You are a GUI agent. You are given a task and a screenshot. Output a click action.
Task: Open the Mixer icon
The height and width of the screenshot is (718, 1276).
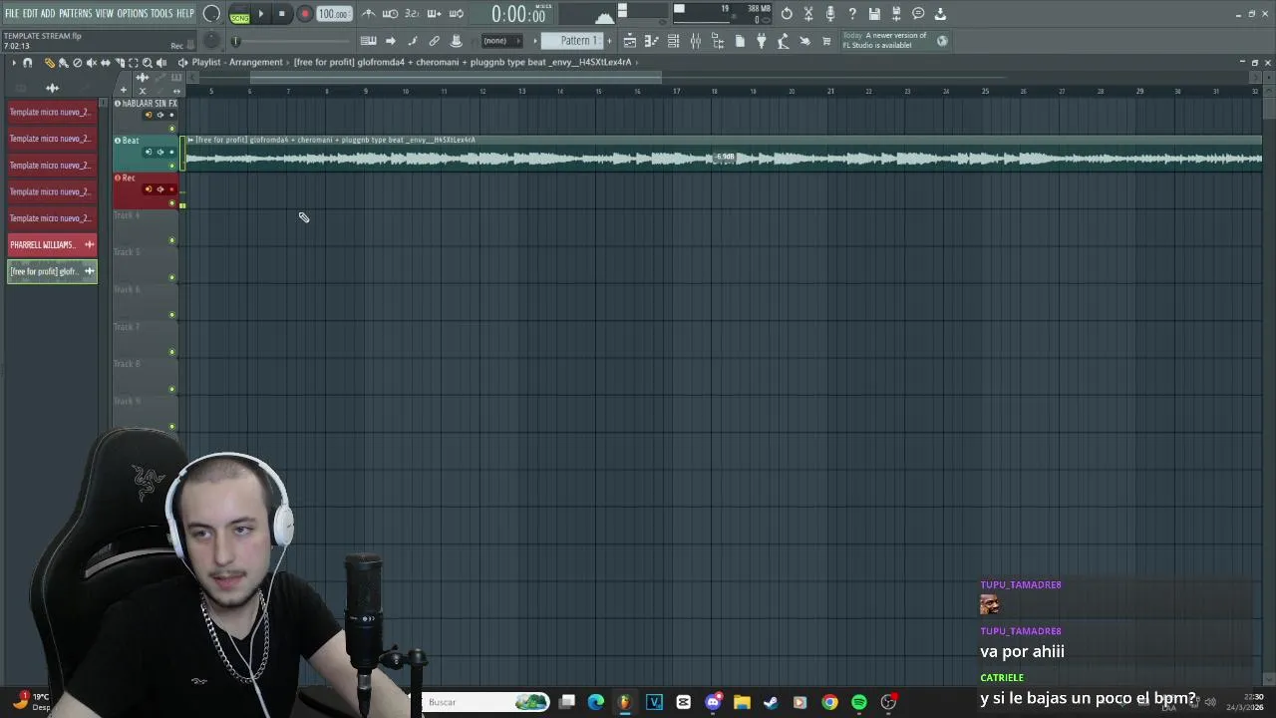point(696,41)
